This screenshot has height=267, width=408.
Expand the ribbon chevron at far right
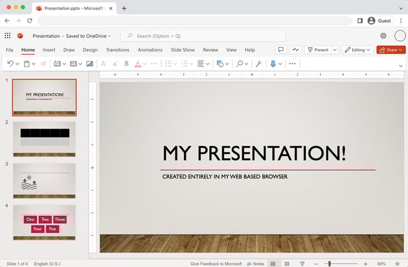401,65
